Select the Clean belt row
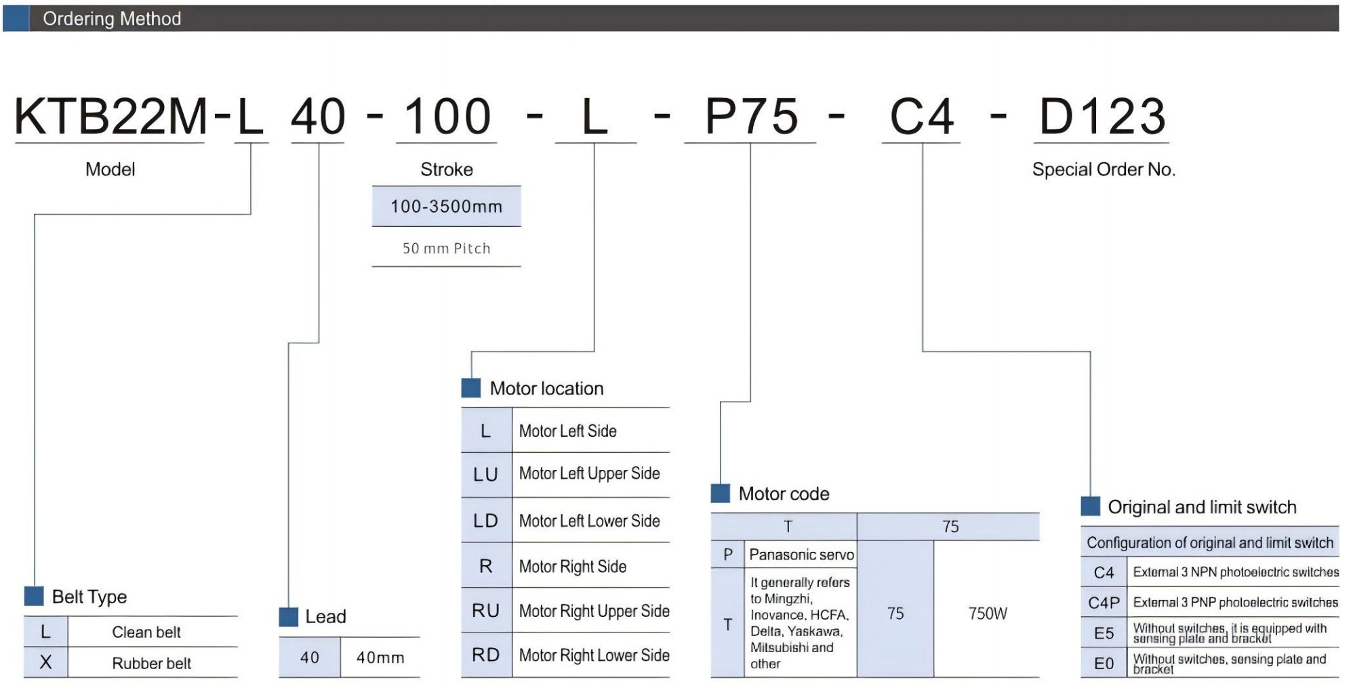The image size is (1353, 688). tap(146, 632)
